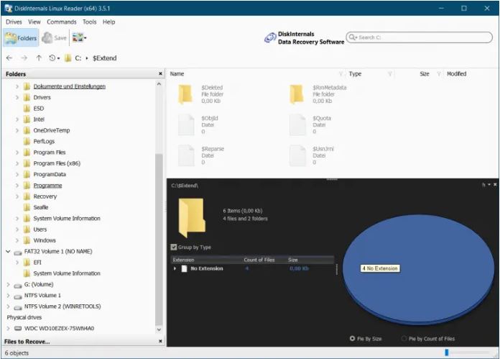Toggle the Folders pane button

pyautogui.click(x=21, y=38)
